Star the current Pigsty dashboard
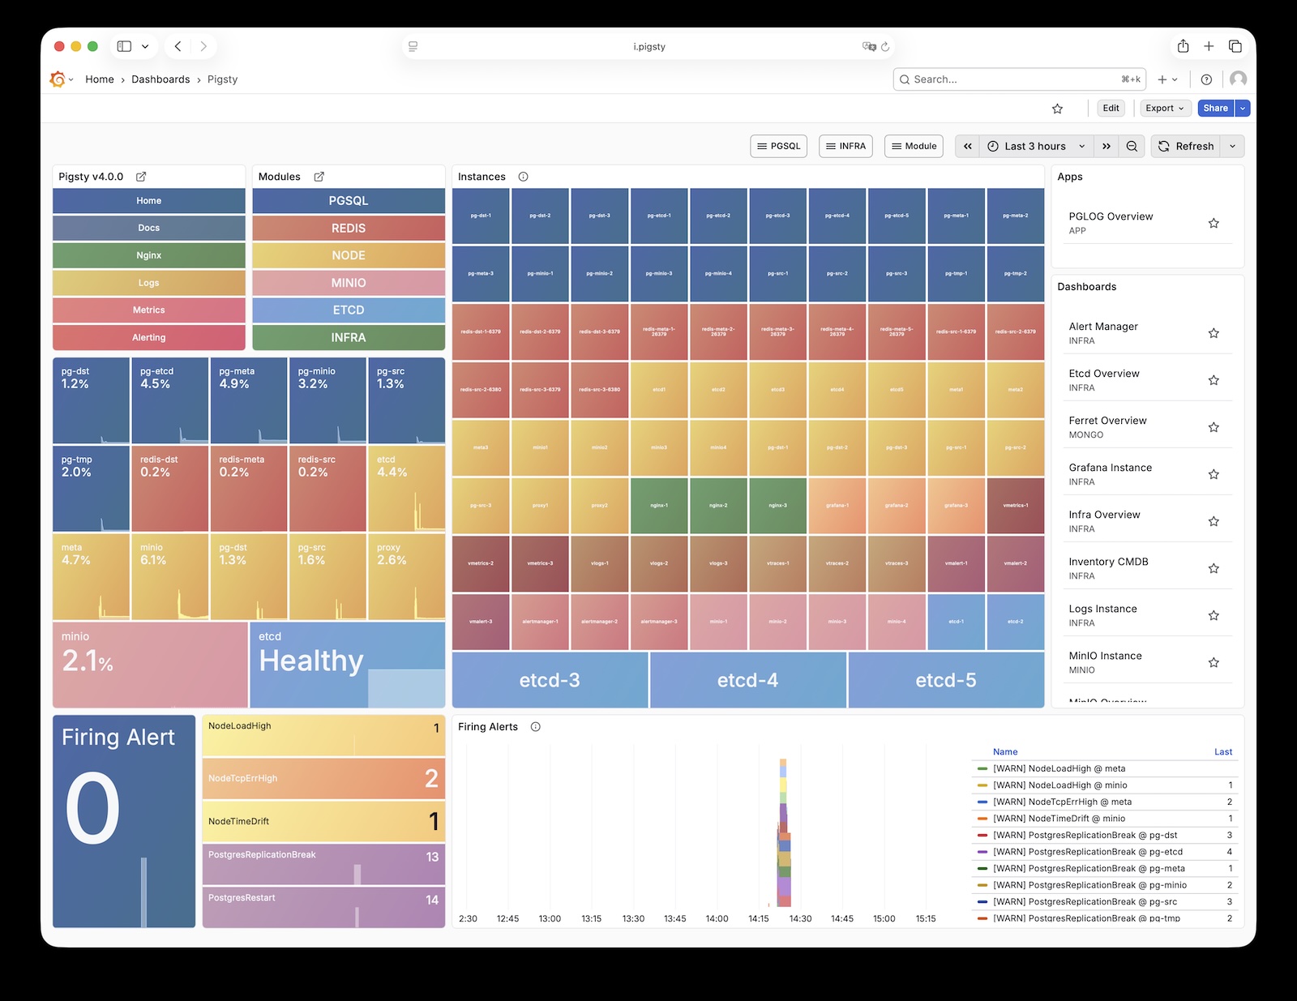The width and height of the screenshot is (1297, 1001). (x=1057, y=109)
